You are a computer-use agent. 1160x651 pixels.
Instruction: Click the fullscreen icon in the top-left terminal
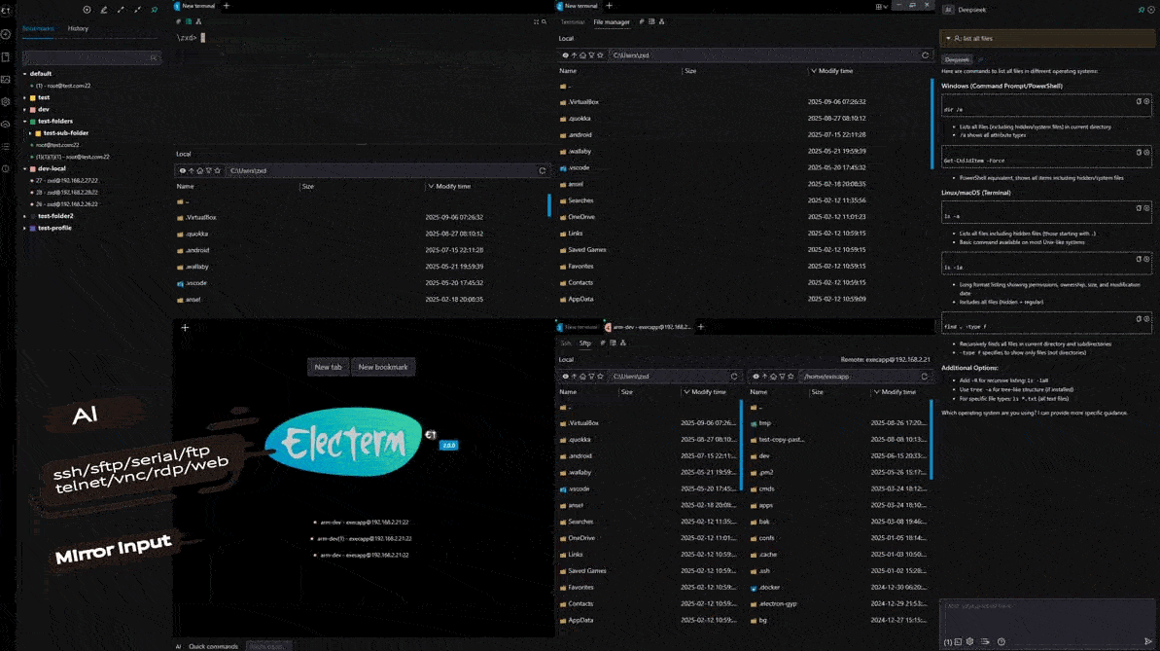537,22
